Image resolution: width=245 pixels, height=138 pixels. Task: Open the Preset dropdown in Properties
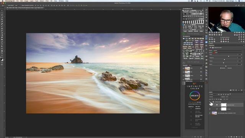tap(227, 51)
